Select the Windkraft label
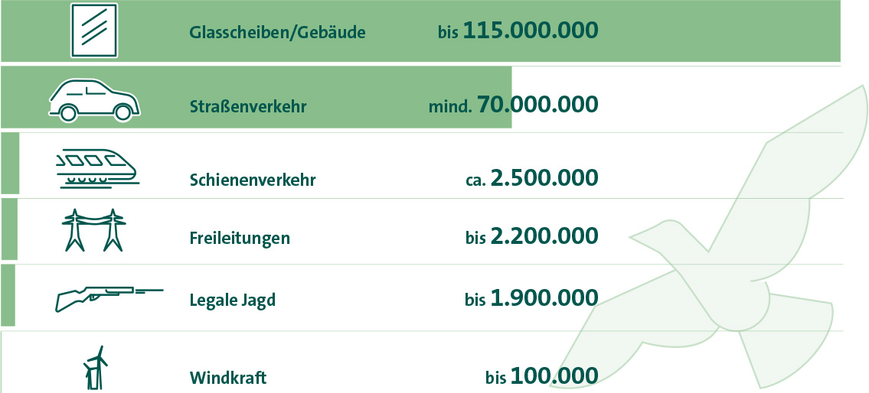 tap(228, 378)
